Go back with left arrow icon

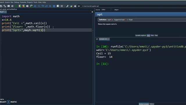pos(75,6)
